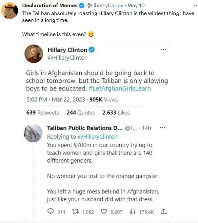View the 639 Retweets list
Viewport: 198px width, 223px height.
(42, 112)
